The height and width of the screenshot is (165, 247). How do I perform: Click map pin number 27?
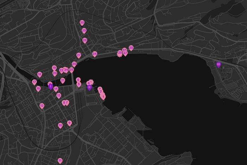pos(79,55)
